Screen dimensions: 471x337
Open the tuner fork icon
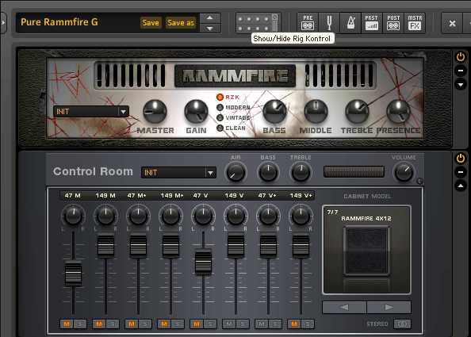click(329, 23)
